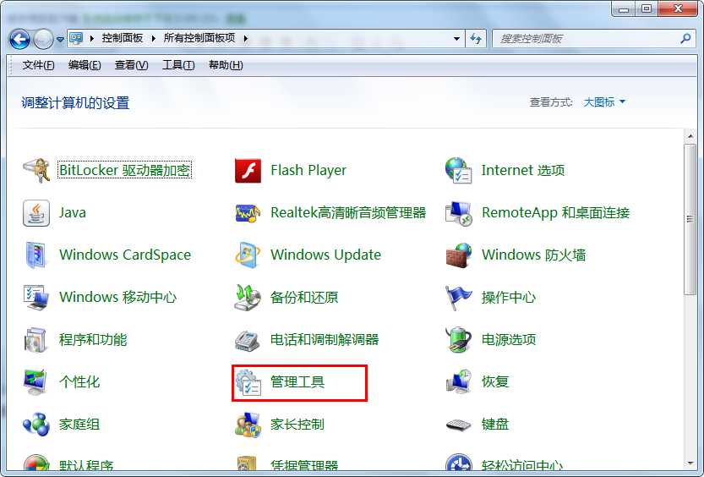This screenshot has width=704, height=477.
Task: Click the control panel icon in address bar
Action: 76,38
